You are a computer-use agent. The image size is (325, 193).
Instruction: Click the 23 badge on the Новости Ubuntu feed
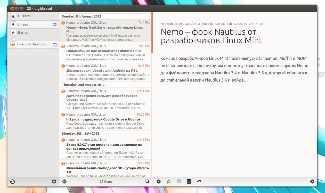(55, 44)
